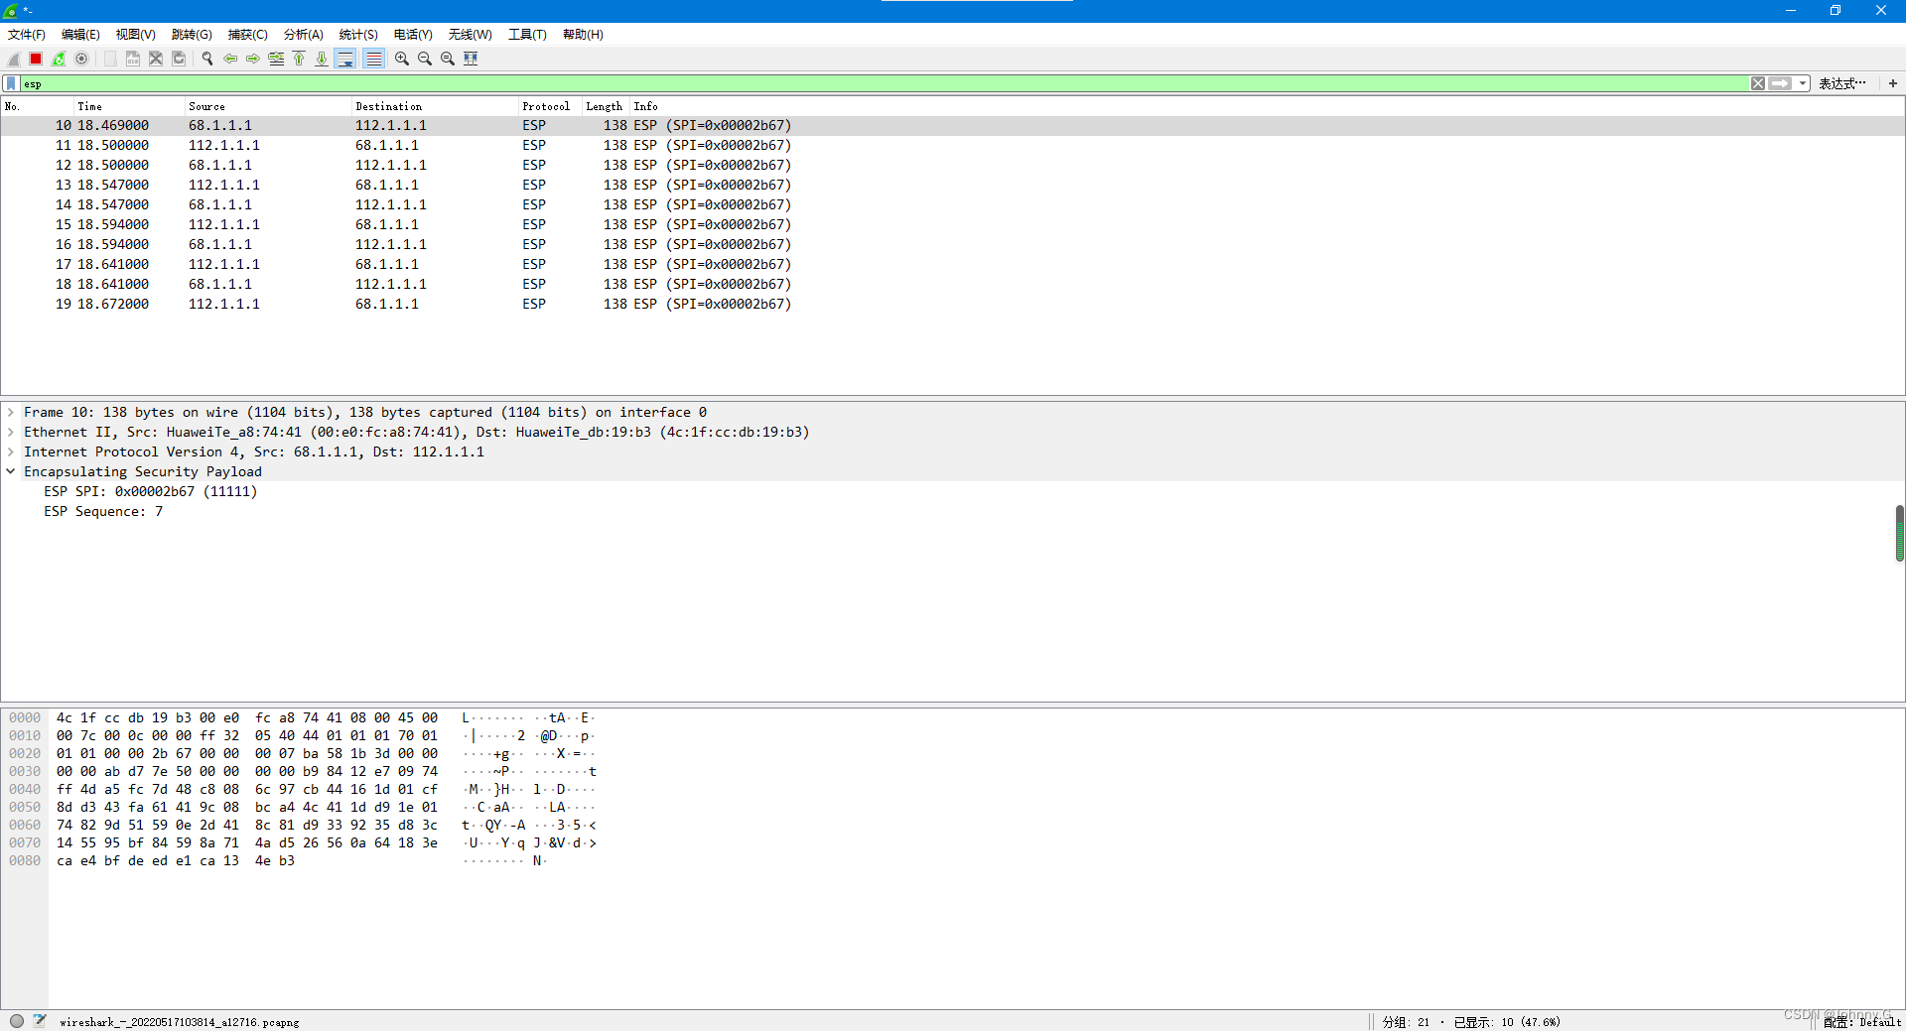Expand the Frame 10 tree node

pos(11,412)
